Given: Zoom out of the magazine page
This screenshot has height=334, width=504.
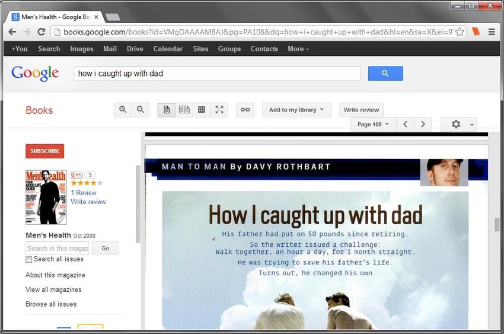Looking at the screenshot, I should [x=141, y=110].
